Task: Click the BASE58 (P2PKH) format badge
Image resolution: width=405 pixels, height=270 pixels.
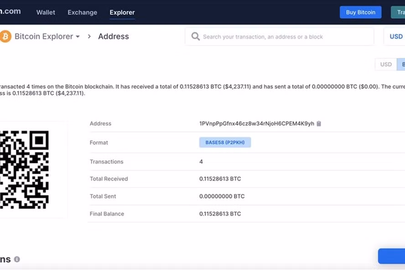Action: coord(225,142)
